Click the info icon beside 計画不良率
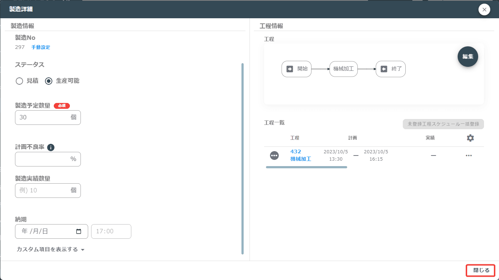This screenshot has height=280, width=499. pos(51,147)
